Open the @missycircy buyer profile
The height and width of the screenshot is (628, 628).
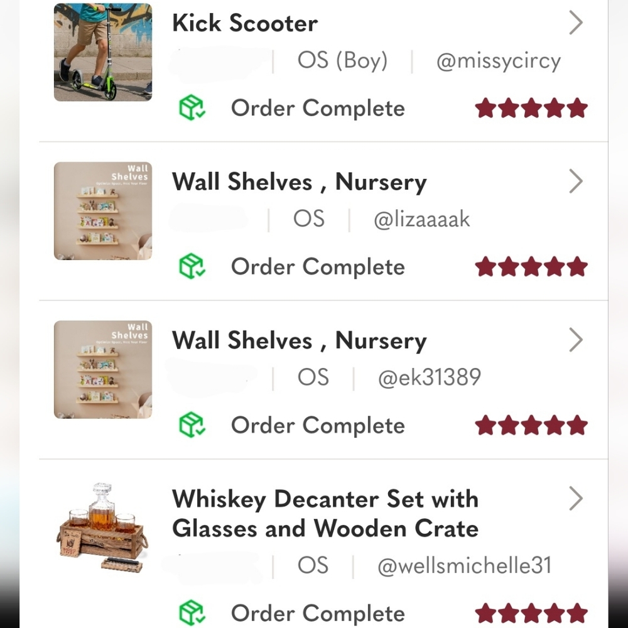point(498,62)
